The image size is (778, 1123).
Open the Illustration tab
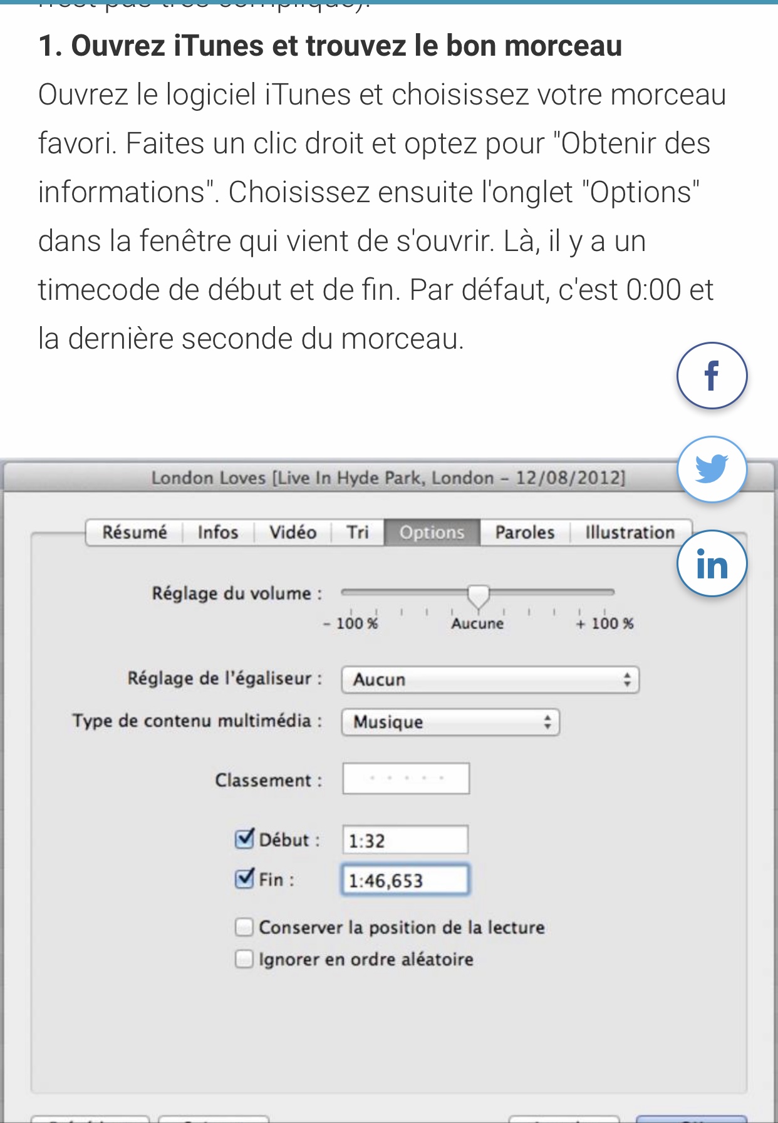point(630,533)
